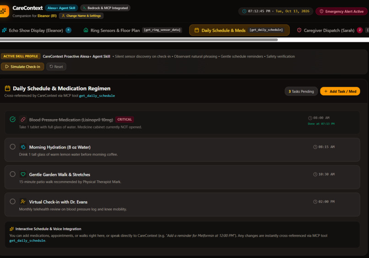Image resolution: width=369 pixels, height=258 pixels.
Task: Click the water droplet icon for Morning Hydration
Action: click(x=23, y=147)
